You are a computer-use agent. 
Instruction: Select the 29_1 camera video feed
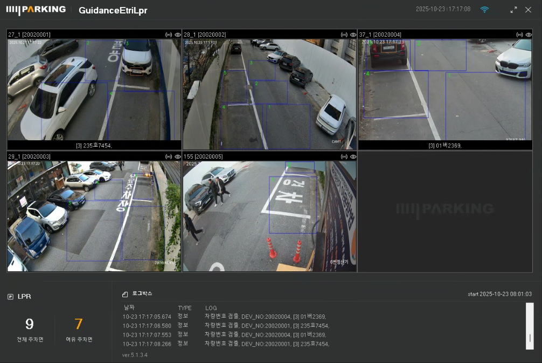click(x=94, y=216)
